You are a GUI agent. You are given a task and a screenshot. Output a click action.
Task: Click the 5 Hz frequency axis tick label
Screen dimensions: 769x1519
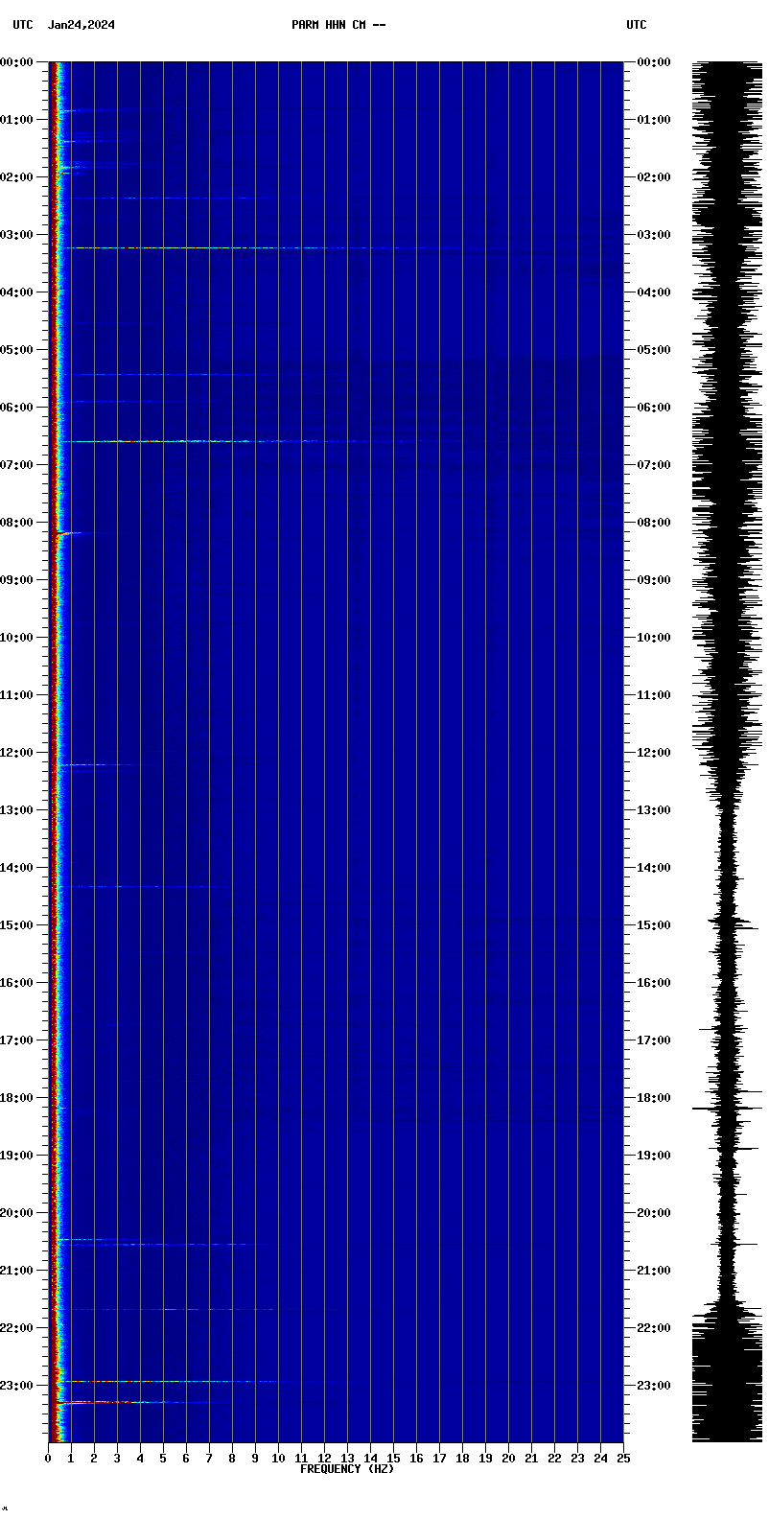click(x=163, y=1459)
